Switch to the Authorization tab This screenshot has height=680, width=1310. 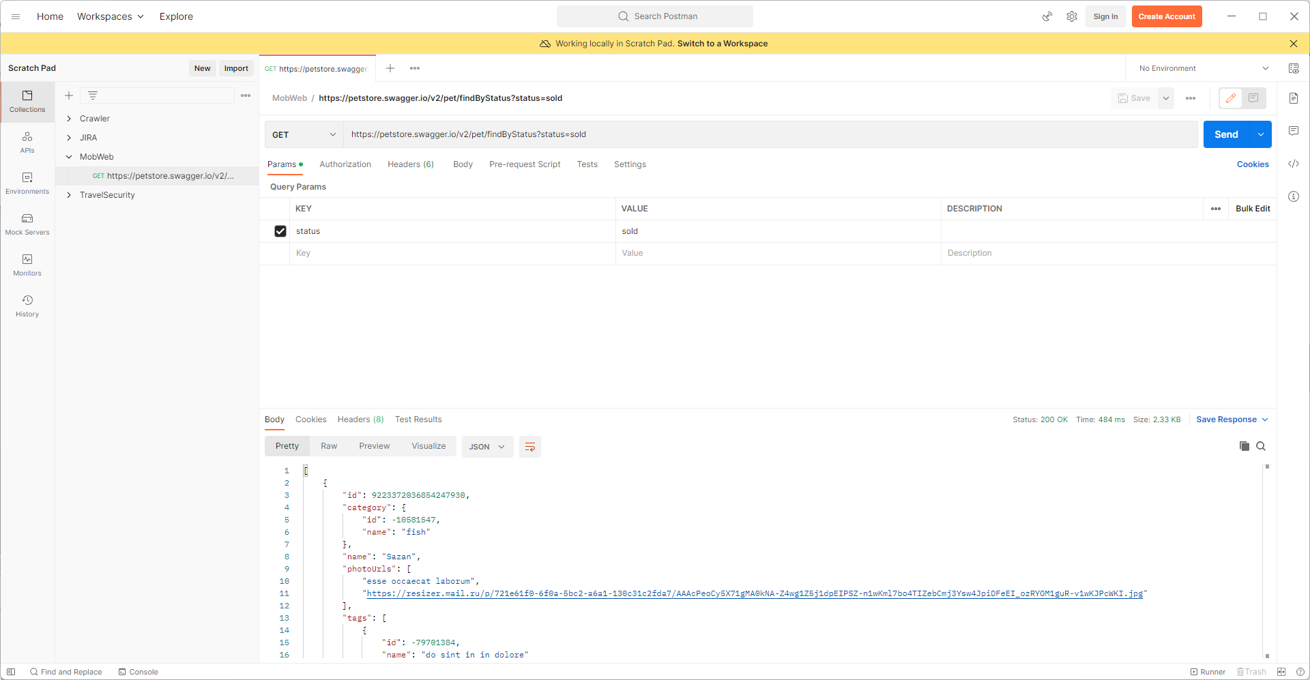(x=345, y=164)
